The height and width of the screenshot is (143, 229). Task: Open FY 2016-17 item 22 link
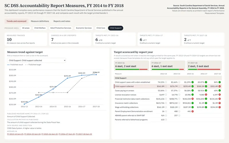(x=67, y=134)
